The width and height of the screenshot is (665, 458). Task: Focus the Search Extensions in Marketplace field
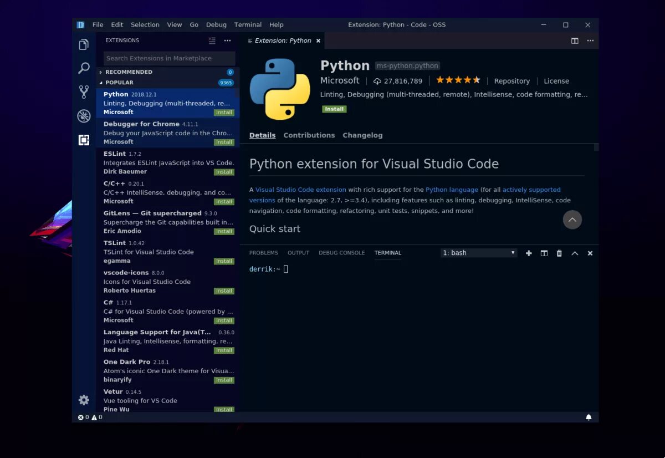[170, 58]
